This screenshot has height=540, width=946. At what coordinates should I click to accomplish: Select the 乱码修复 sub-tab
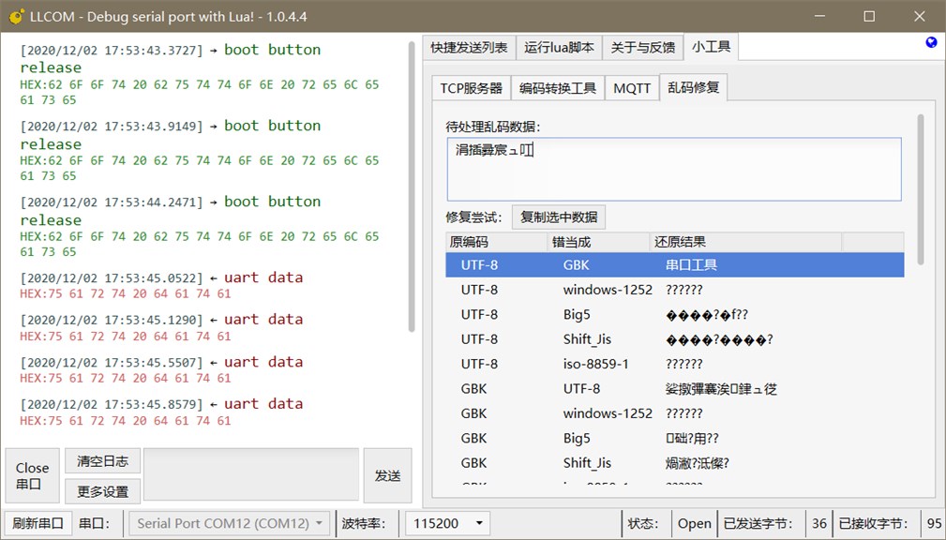(697, 86)
